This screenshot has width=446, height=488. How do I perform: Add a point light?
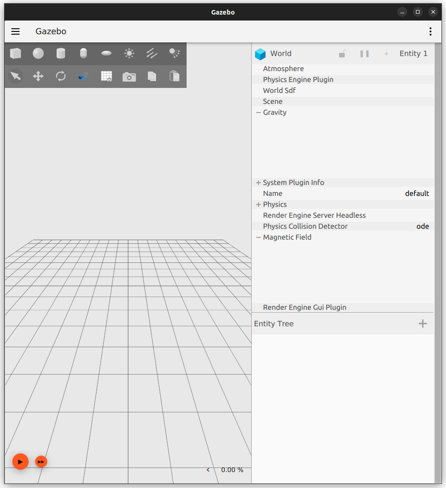click(129, 53)
